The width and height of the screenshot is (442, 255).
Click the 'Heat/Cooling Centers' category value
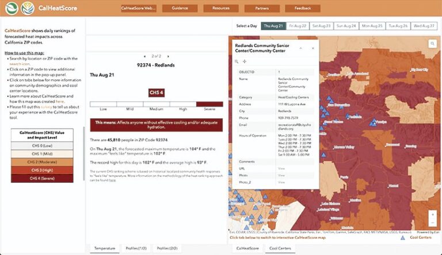pyautogui.click(x=294, y=97)
